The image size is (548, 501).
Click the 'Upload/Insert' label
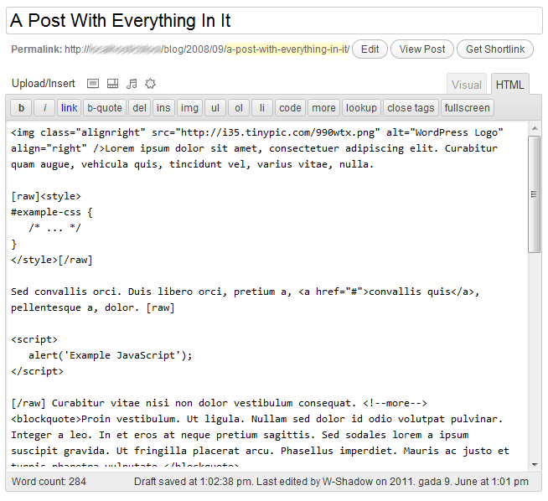point(44,84)
